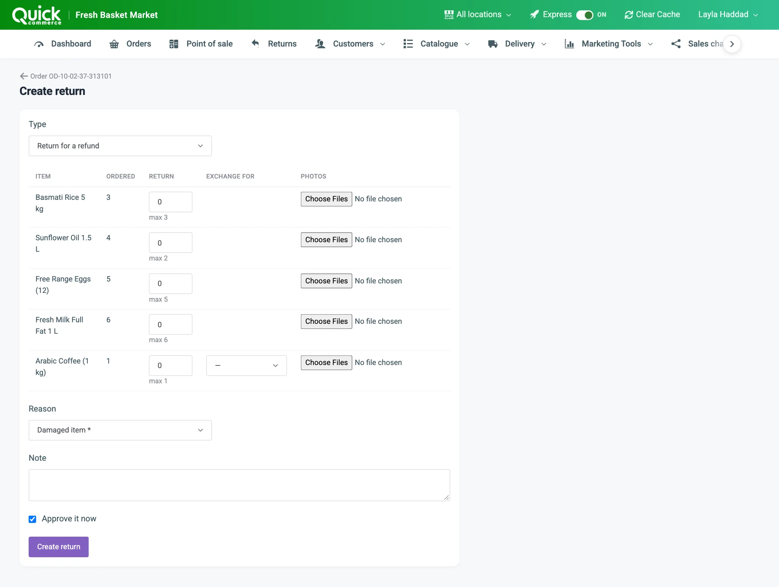Screen dimensions: 779x587
Task: Click return quantity field for Fresh Milk Full Fat
Action: [x=171, y=325]
